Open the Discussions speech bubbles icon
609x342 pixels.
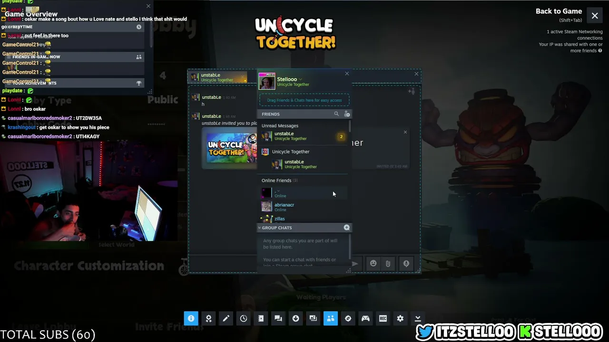pyautogui.click(x=278, y=318)
